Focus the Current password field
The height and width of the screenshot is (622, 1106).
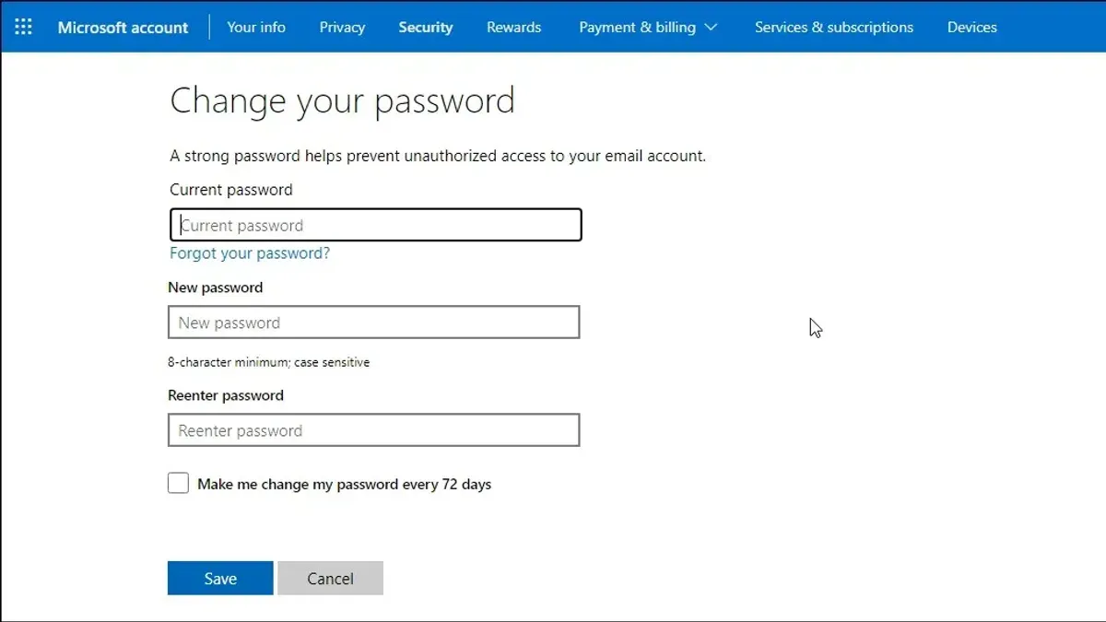[376, 225]
